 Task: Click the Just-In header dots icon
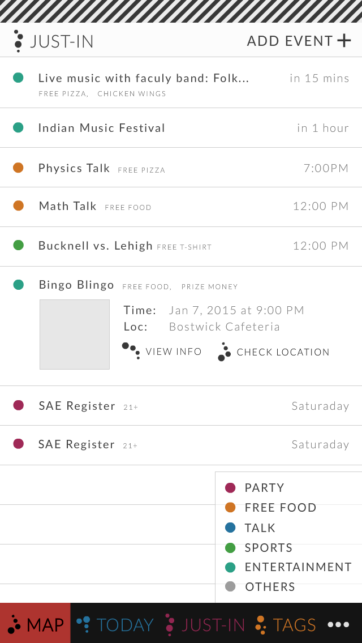(18, 41)
